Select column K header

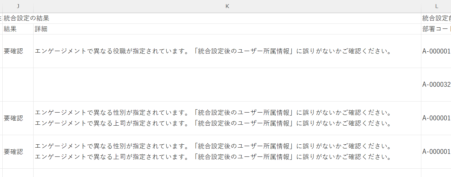(x=227, y=6)
